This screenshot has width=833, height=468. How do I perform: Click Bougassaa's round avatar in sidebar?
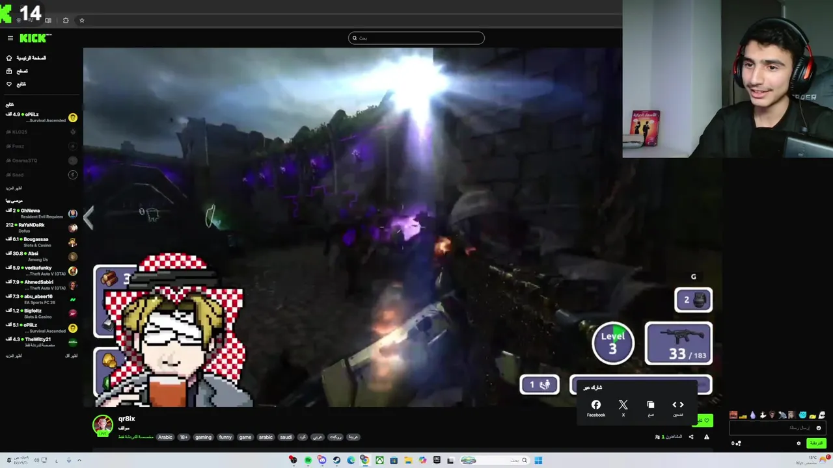[x=73, y=242]
